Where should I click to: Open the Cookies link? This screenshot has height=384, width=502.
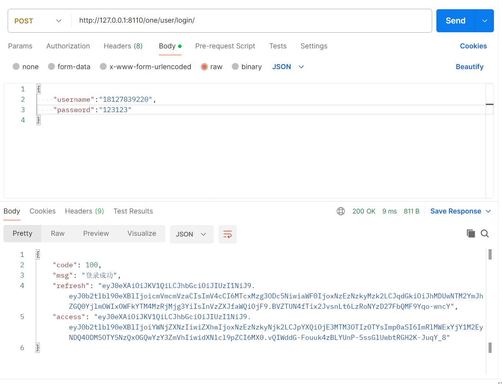tap(473, 46)
